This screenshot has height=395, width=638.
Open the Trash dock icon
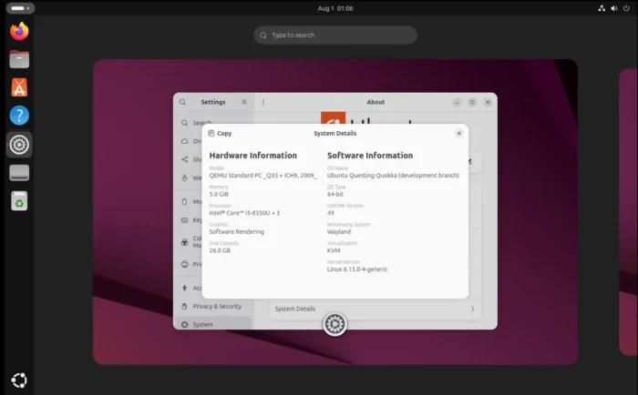19,200
